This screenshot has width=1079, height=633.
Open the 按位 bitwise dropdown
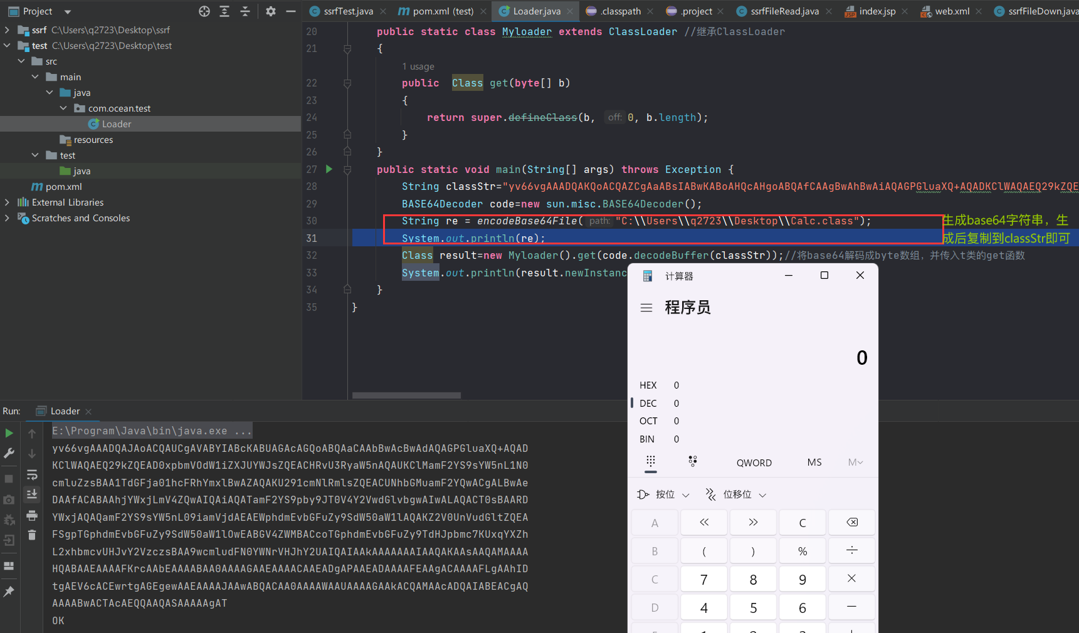click(x=663, y=494)
